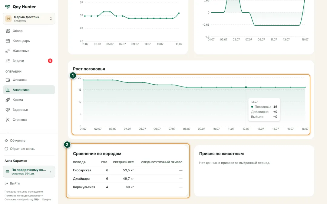327x204 pixels.
Task: Click the 12.07 highlighted point on herd chart
Action: (x=246, y=87)
